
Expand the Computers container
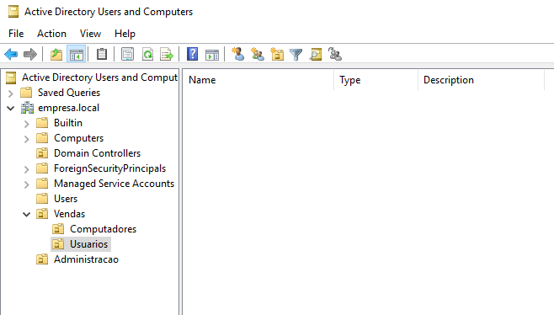[x=26, y=139]
